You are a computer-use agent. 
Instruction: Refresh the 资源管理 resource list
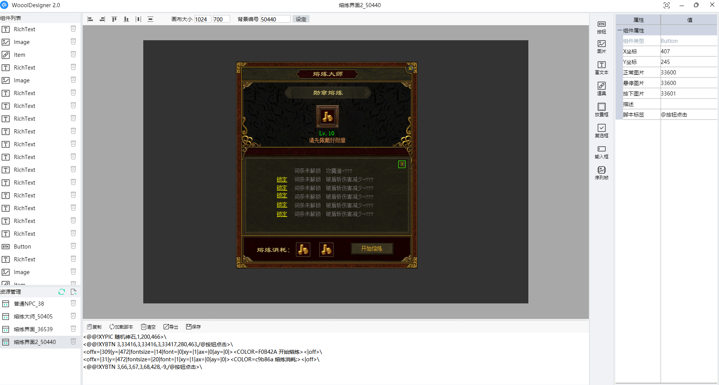point(62,292)
